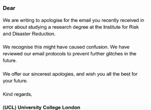Click the word 'glitches'

click(115, 54)
